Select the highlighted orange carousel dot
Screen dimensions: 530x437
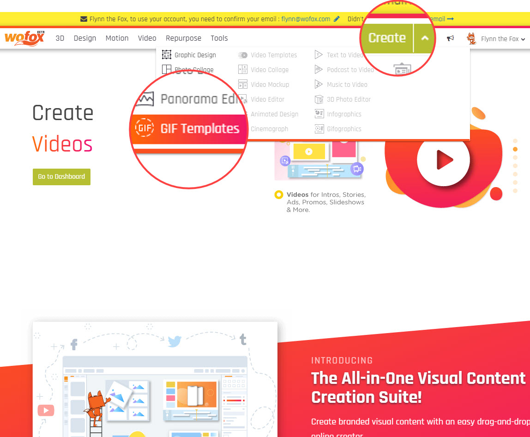(x=515, y=149)
